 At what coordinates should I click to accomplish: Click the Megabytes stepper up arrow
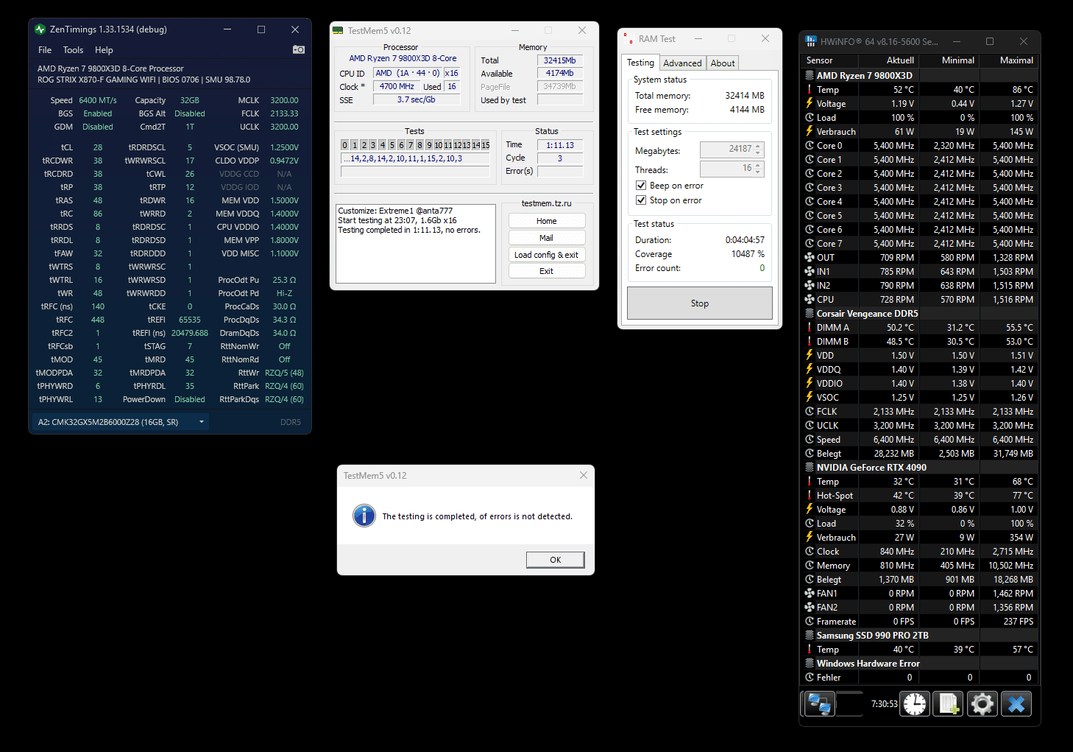pyautogui.click(x=759, y=146)
